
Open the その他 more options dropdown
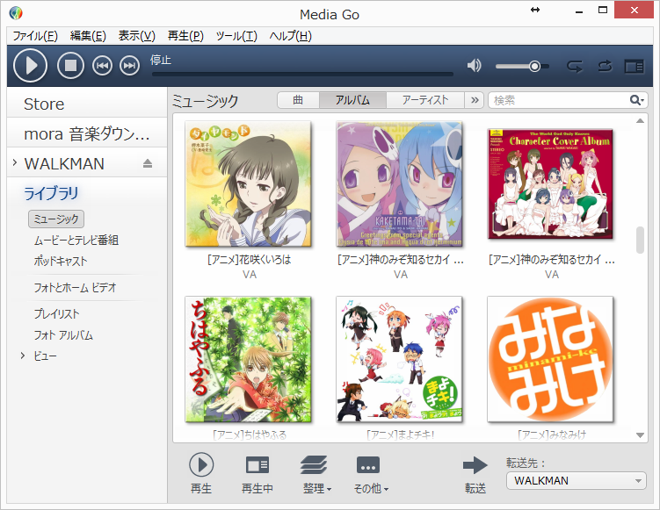370,473
